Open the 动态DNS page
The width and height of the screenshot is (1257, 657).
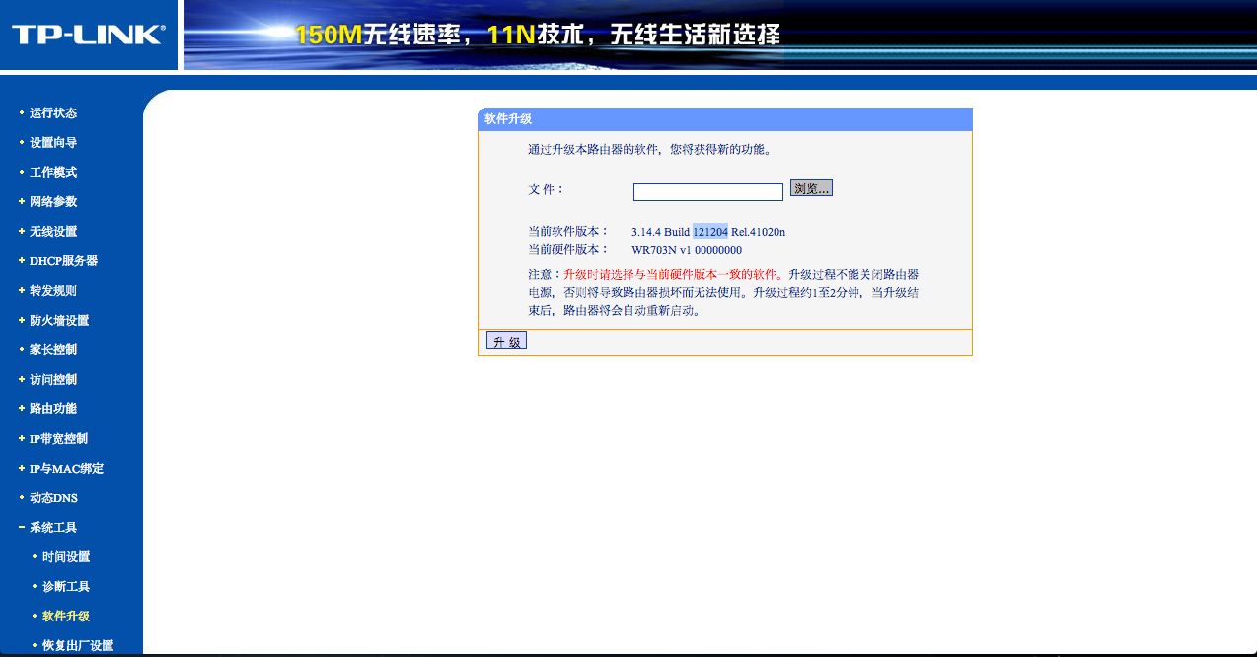coord(54,497)
